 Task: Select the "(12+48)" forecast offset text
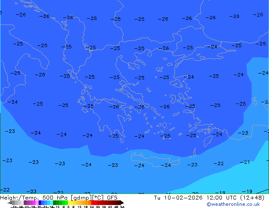pos(252,198)
